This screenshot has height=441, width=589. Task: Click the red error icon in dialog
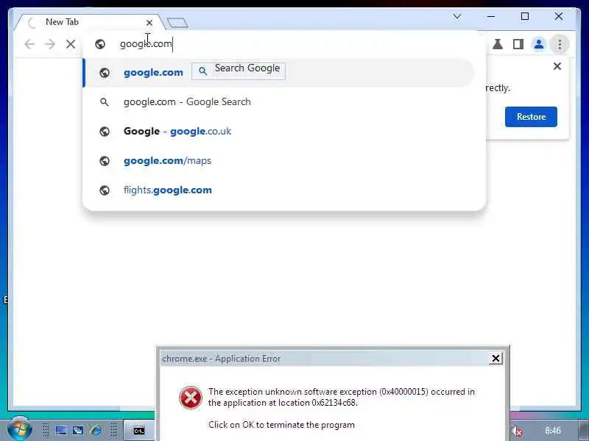[x=191, y=398]
